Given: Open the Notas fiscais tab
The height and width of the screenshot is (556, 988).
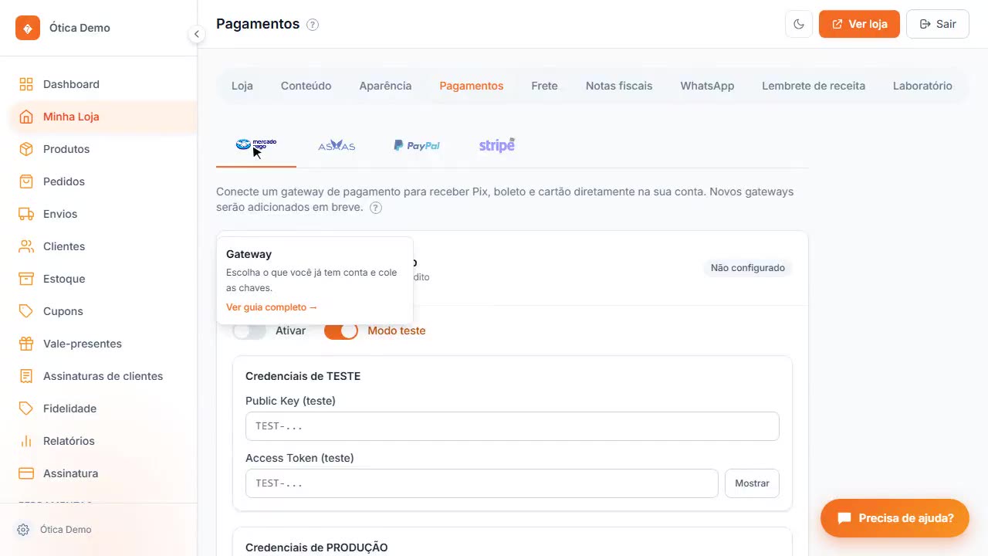Looking at the screenshot, I should (x=619, y=86).
